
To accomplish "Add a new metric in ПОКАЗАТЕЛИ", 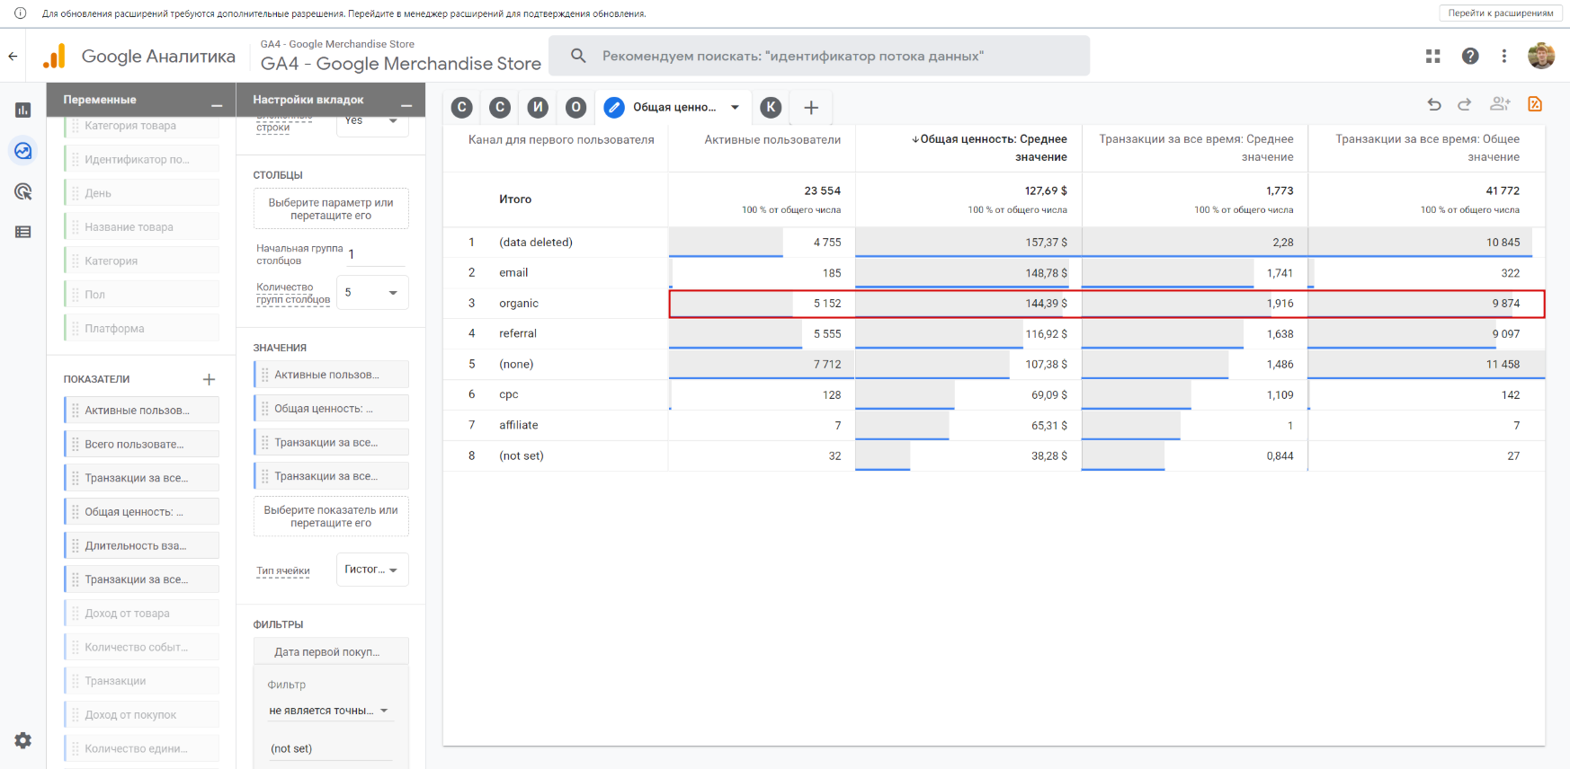I will (210, 379).
